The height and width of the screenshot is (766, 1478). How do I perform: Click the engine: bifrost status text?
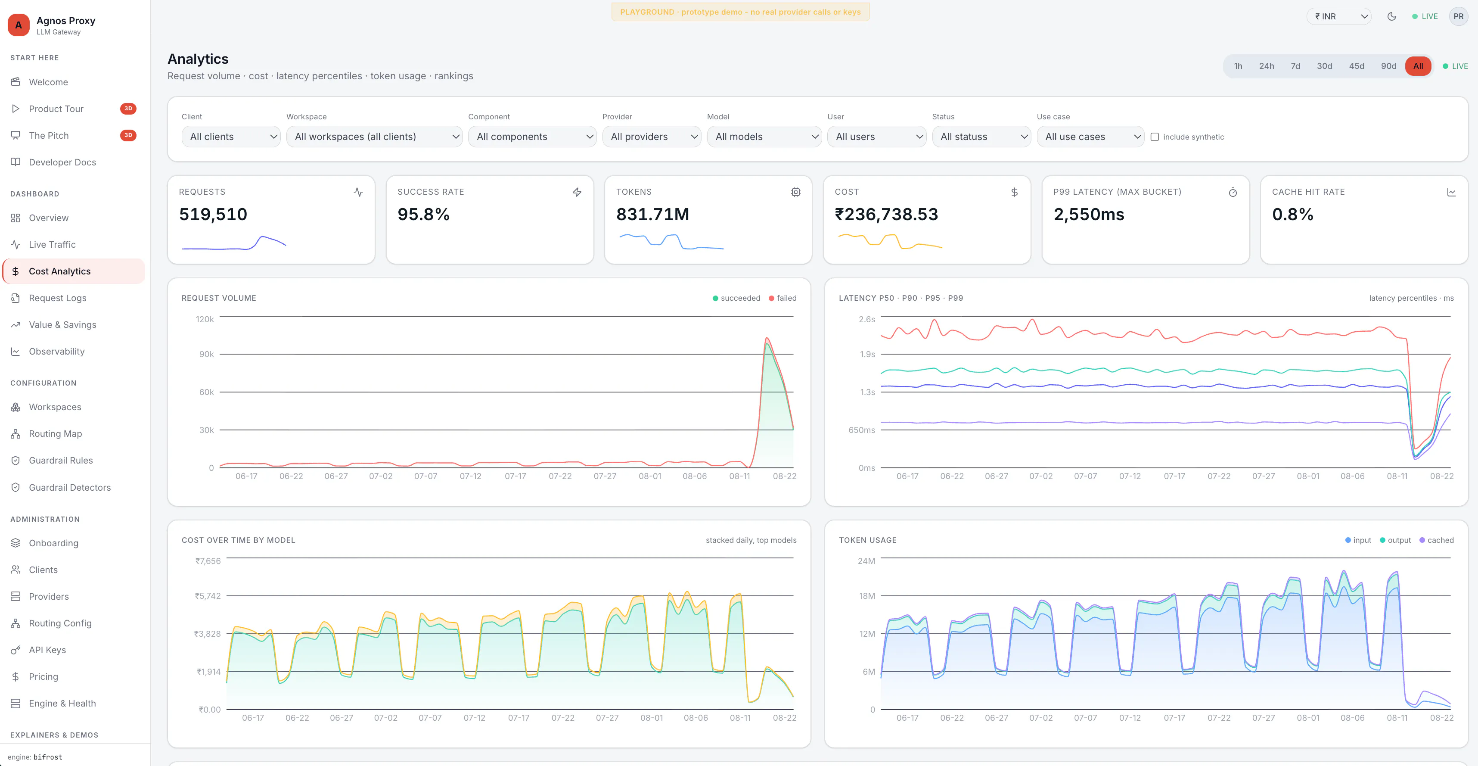click(x=35, y=757)
